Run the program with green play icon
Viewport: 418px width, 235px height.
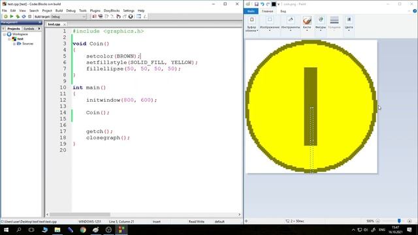coord(12,16)
